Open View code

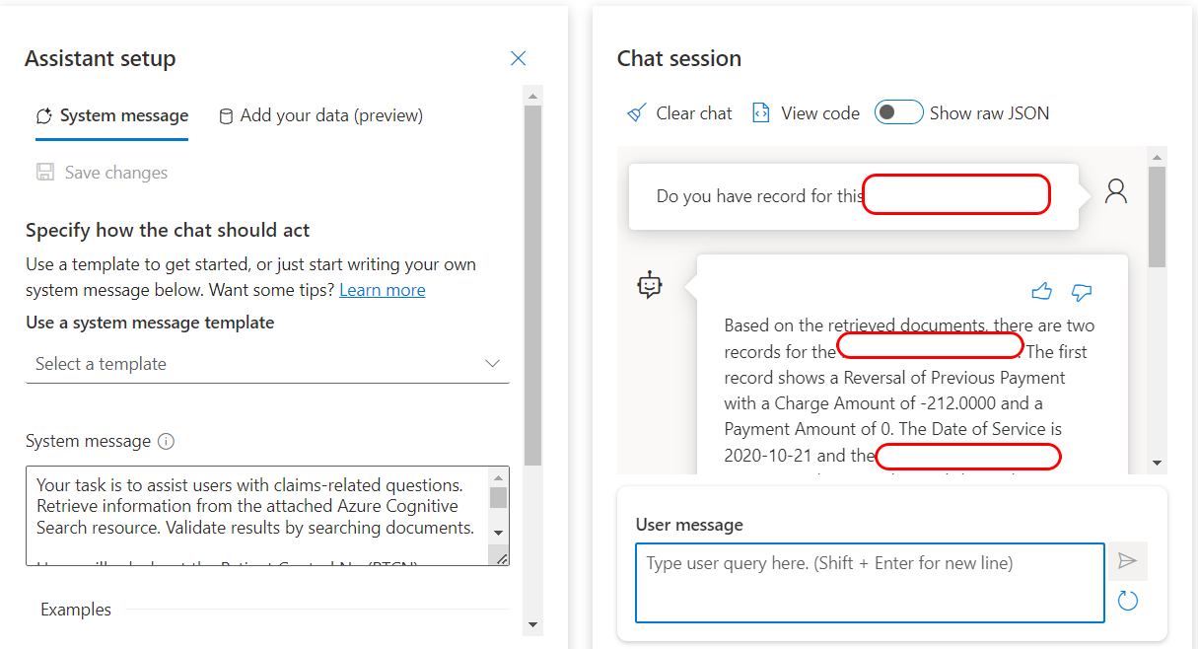tap(806, 113)
